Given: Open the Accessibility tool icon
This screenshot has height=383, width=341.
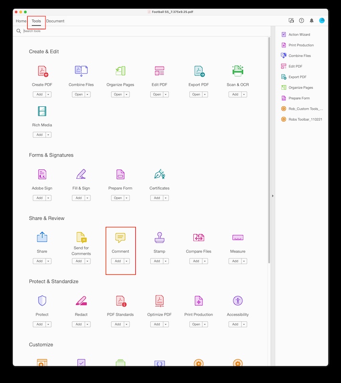Looking at the screenshot, I should tap(238, 301).
